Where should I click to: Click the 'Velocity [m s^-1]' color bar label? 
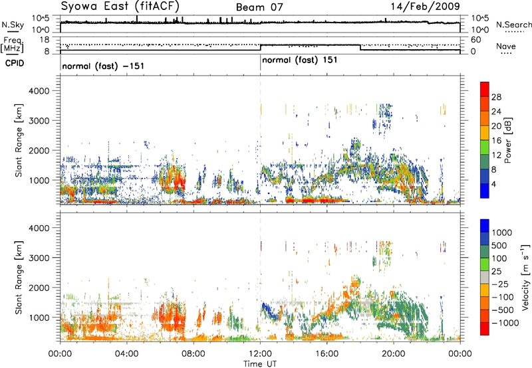click(x=525, y=277)
